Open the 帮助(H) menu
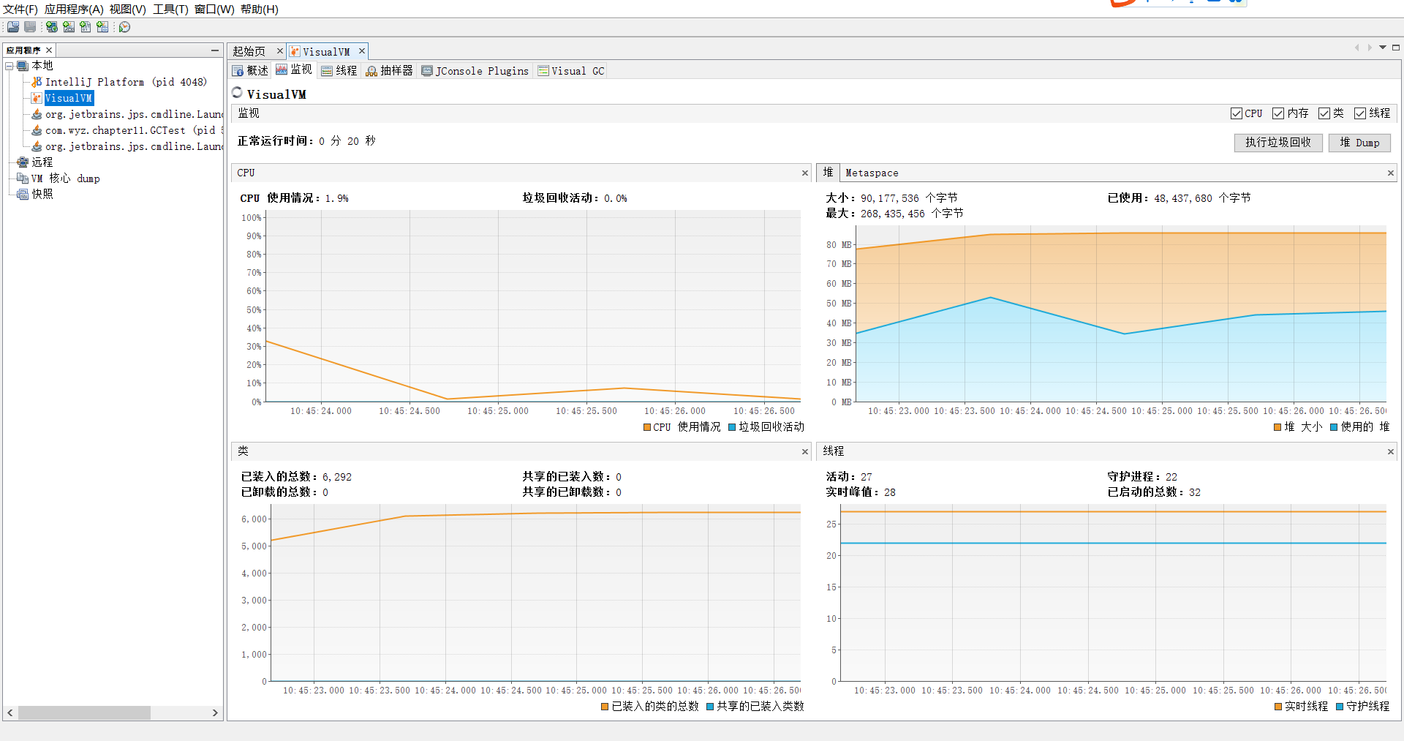The width and height of the screenshot is (1404, 741). pyautogui.click(x=260, y=10)
